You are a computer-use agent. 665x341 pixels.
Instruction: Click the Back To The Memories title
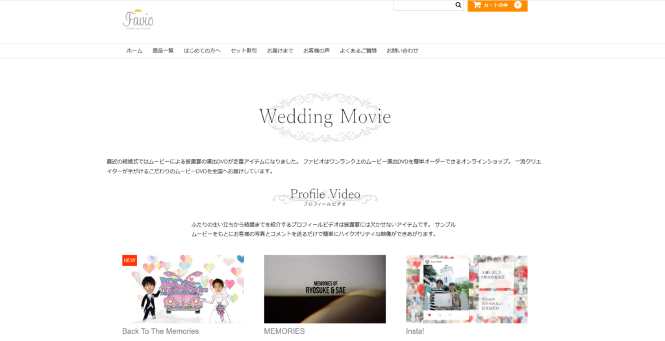(x=160, y=331)
